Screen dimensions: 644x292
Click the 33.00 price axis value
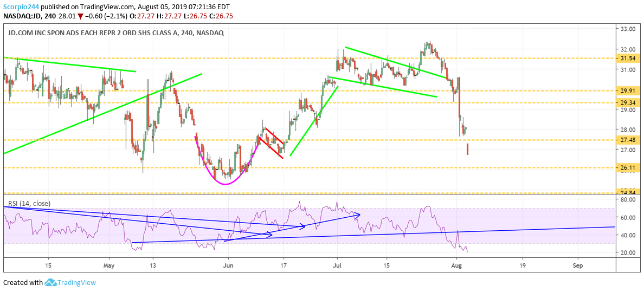coord(628,29)
